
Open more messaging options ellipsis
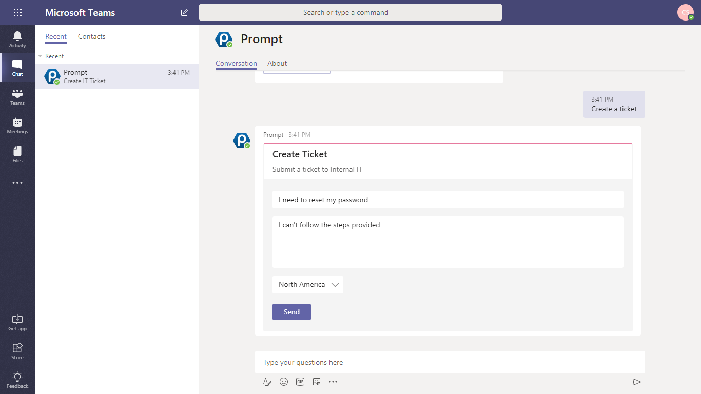click(x=333, y=382)
